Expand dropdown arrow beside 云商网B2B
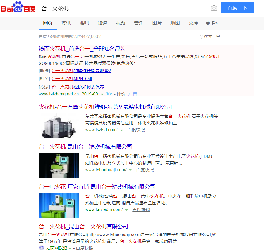264x252 pixels. pyautogui.click(x=70, y=248)
